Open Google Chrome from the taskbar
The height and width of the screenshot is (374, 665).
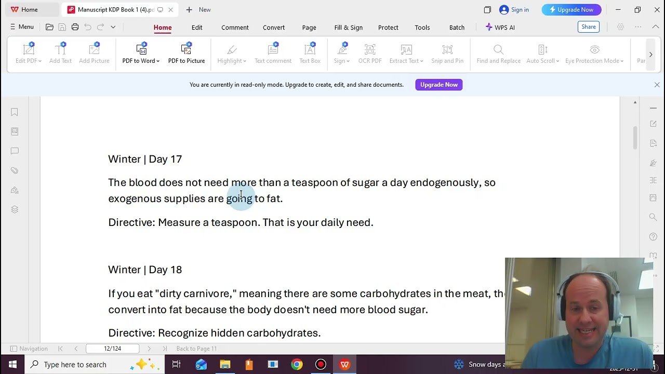(297, 364)
